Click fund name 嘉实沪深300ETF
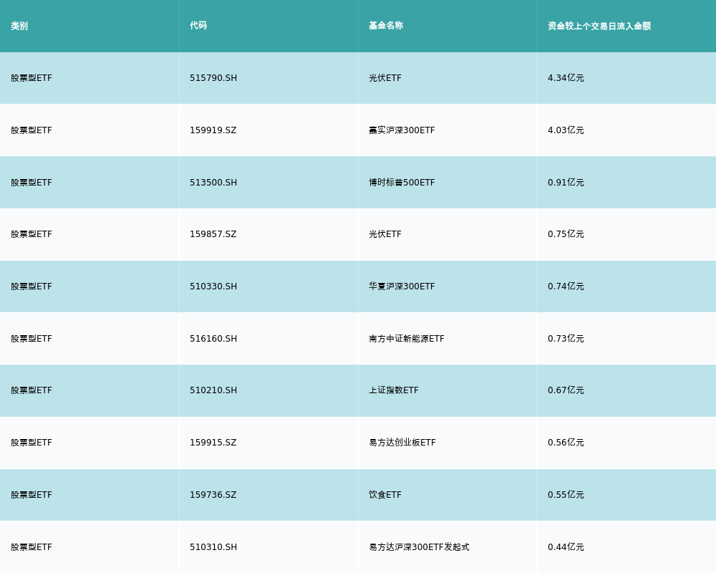 402,130
